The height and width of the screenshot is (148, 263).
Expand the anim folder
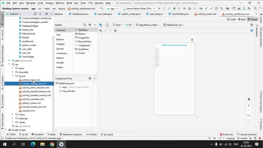point(13,68)
